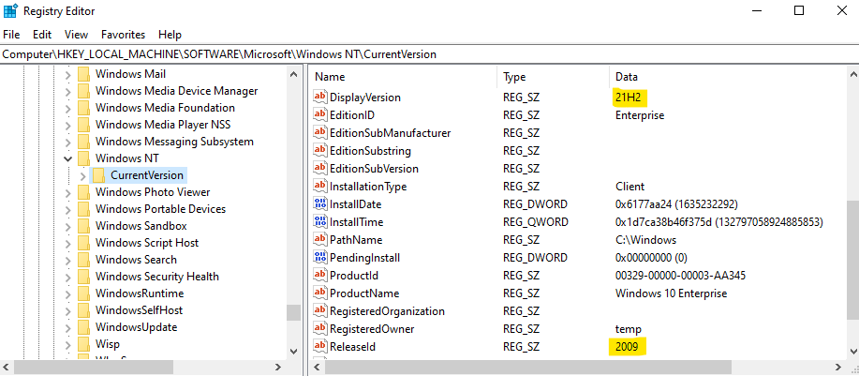The image size is (859, 376).
Task: Expand the WindowsSelfHost key
Action: (x=68, y=311)
